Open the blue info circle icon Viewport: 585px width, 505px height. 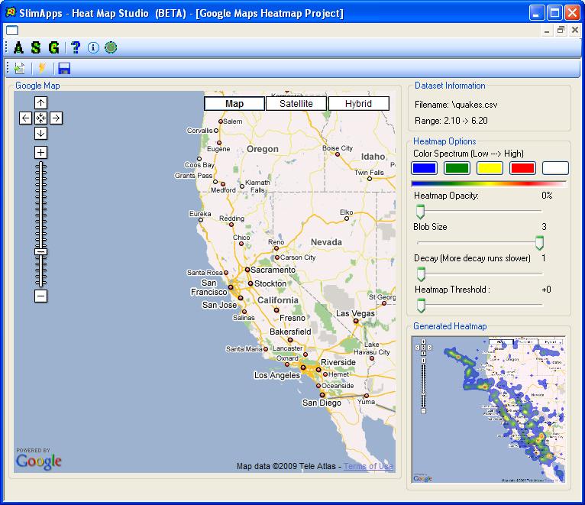click(x=93, y=48)
